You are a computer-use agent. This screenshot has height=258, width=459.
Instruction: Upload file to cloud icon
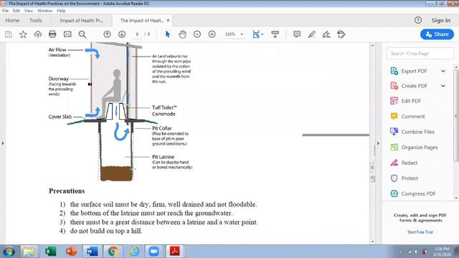coord(38,34)
